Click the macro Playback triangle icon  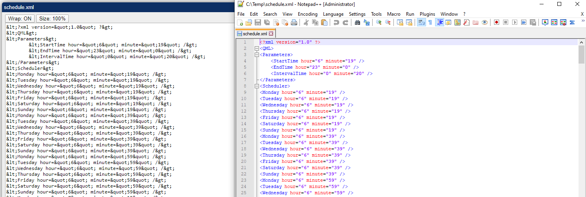[514, 22]
